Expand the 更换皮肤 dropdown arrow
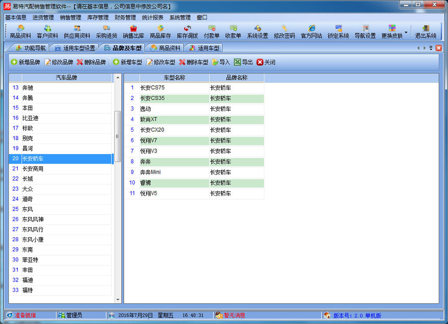The image size is (448, 324). click(406, 32)
